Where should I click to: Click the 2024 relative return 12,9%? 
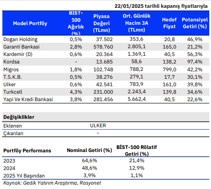coord(137,168)
